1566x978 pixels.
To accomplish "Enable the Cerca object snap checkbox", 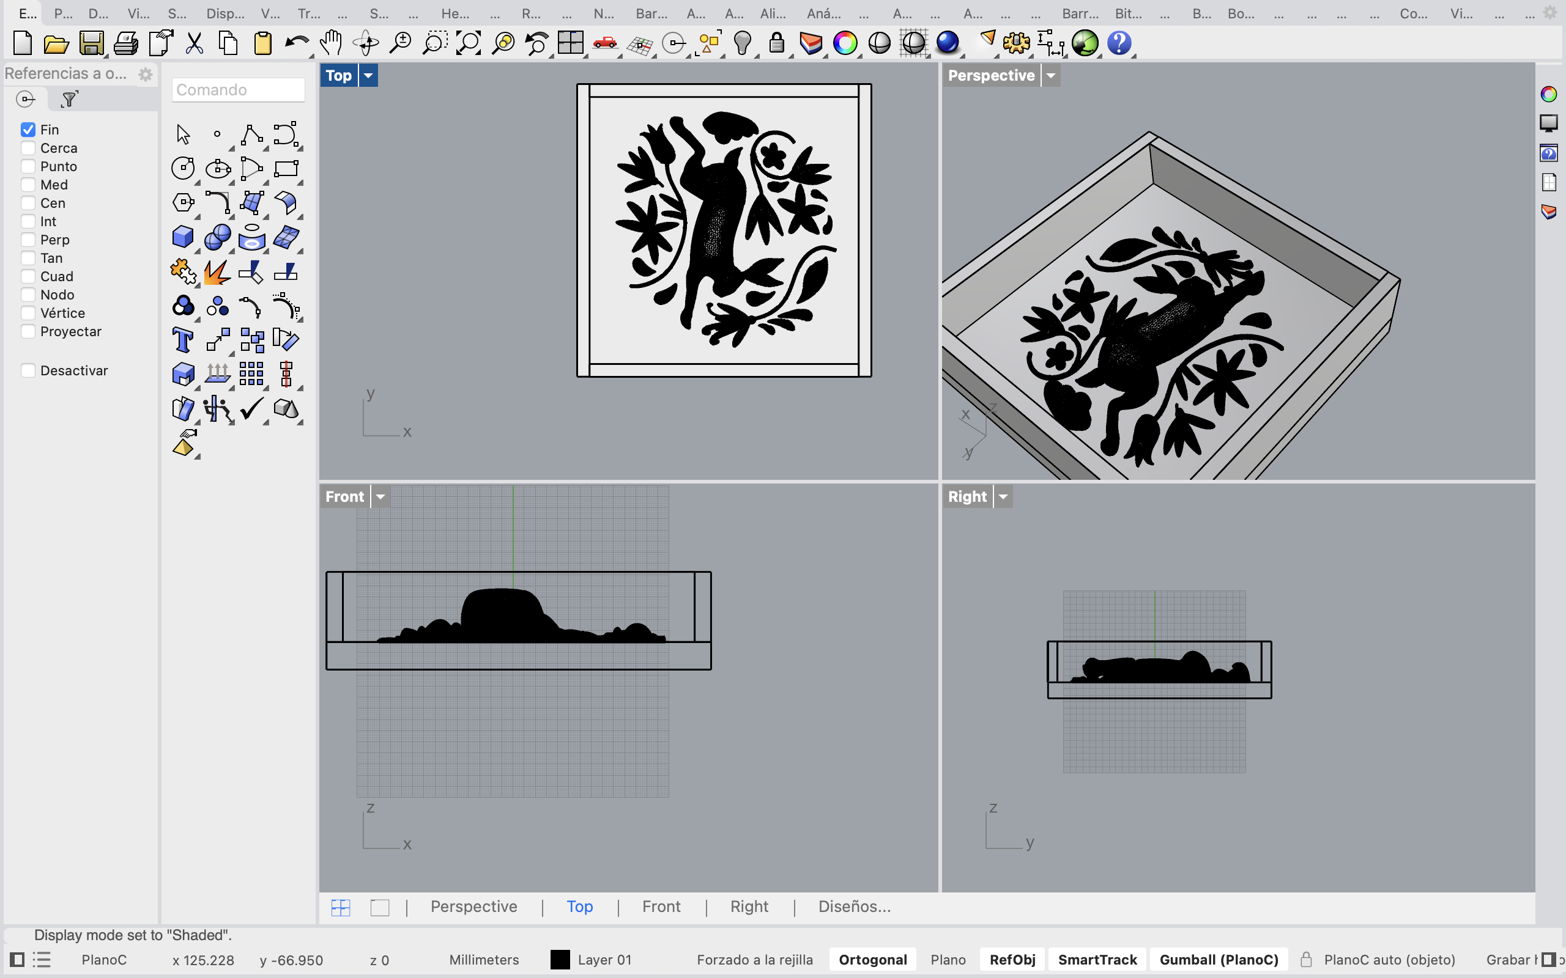I will [x=28, y=148].
